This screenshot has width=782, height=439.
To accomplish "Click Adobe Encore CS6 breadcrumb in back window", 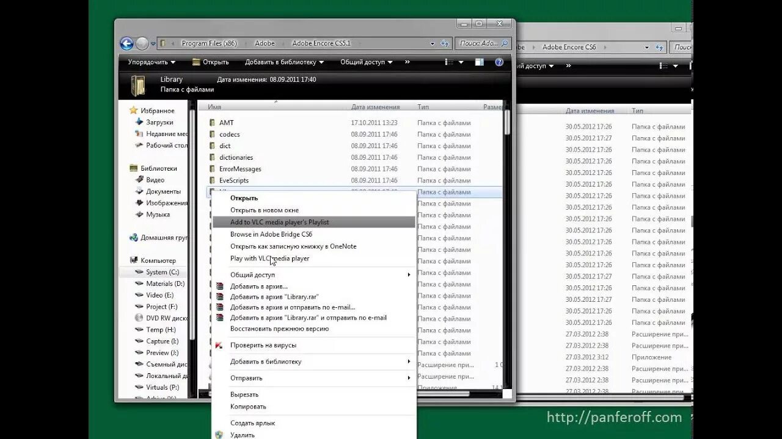I will 569,47.
